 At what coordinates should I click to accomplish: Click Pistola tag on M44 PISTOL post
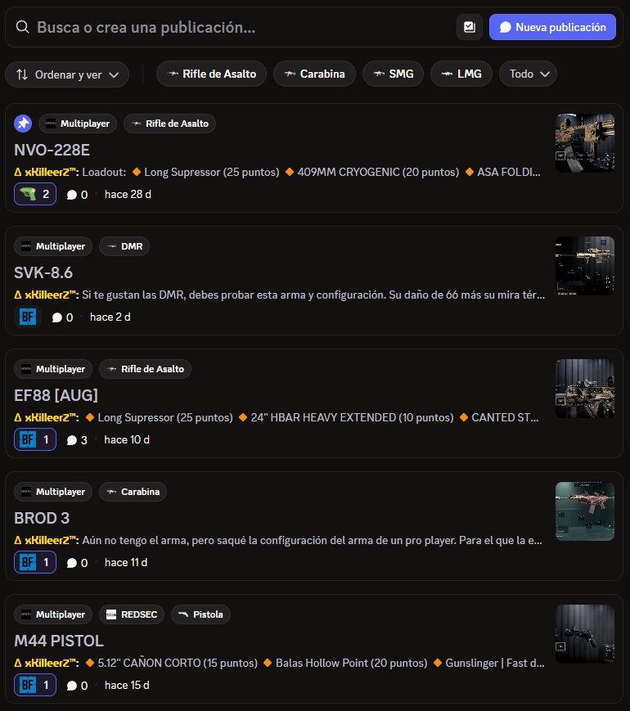coord(200,614)
